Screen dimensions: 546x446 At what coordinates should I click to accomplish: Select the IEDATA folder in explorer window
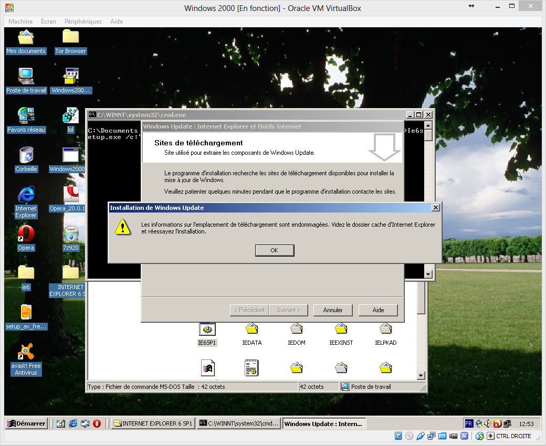pyautogui.click(x=252, y=334)
